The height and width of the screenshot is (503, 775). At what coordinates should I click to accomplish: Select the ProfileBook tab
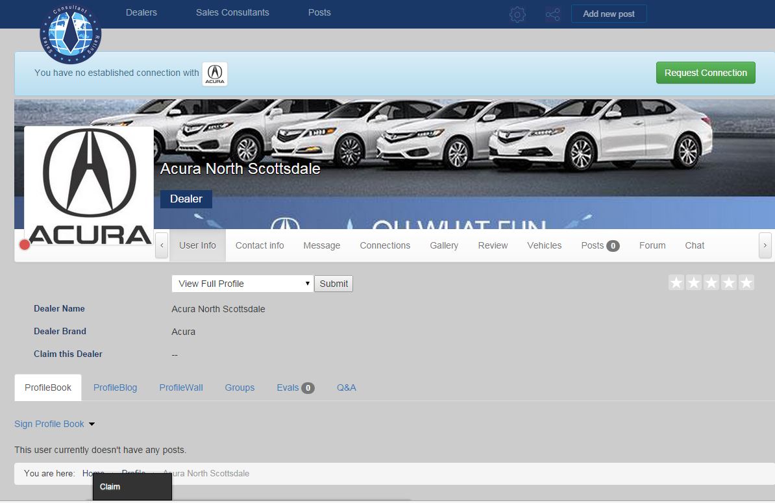coord(48,388)
